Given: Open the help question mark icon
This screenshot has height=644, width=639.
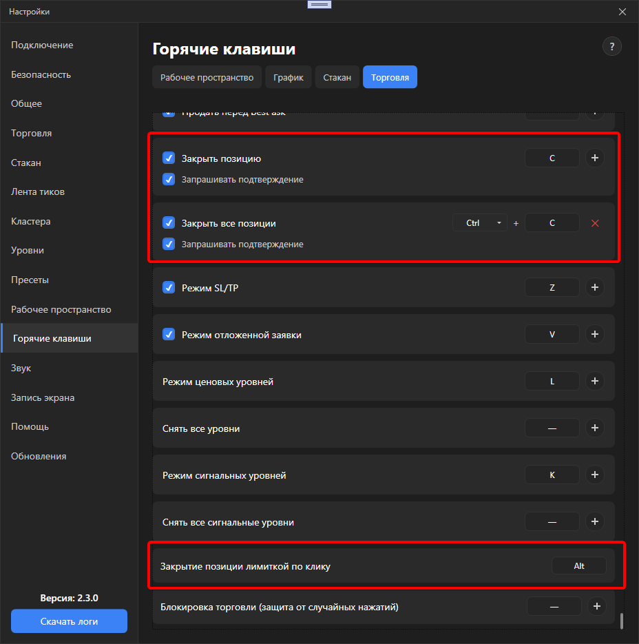Looking at the screenshot, I should tap(612, 46).
